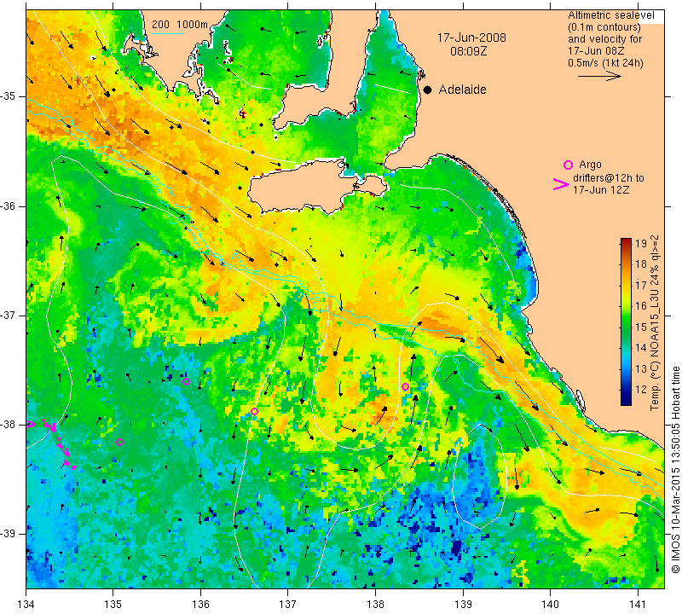Click the '200 1000m' depth contour legend
This screenshot has width=682, height=614.
(180, 25)
